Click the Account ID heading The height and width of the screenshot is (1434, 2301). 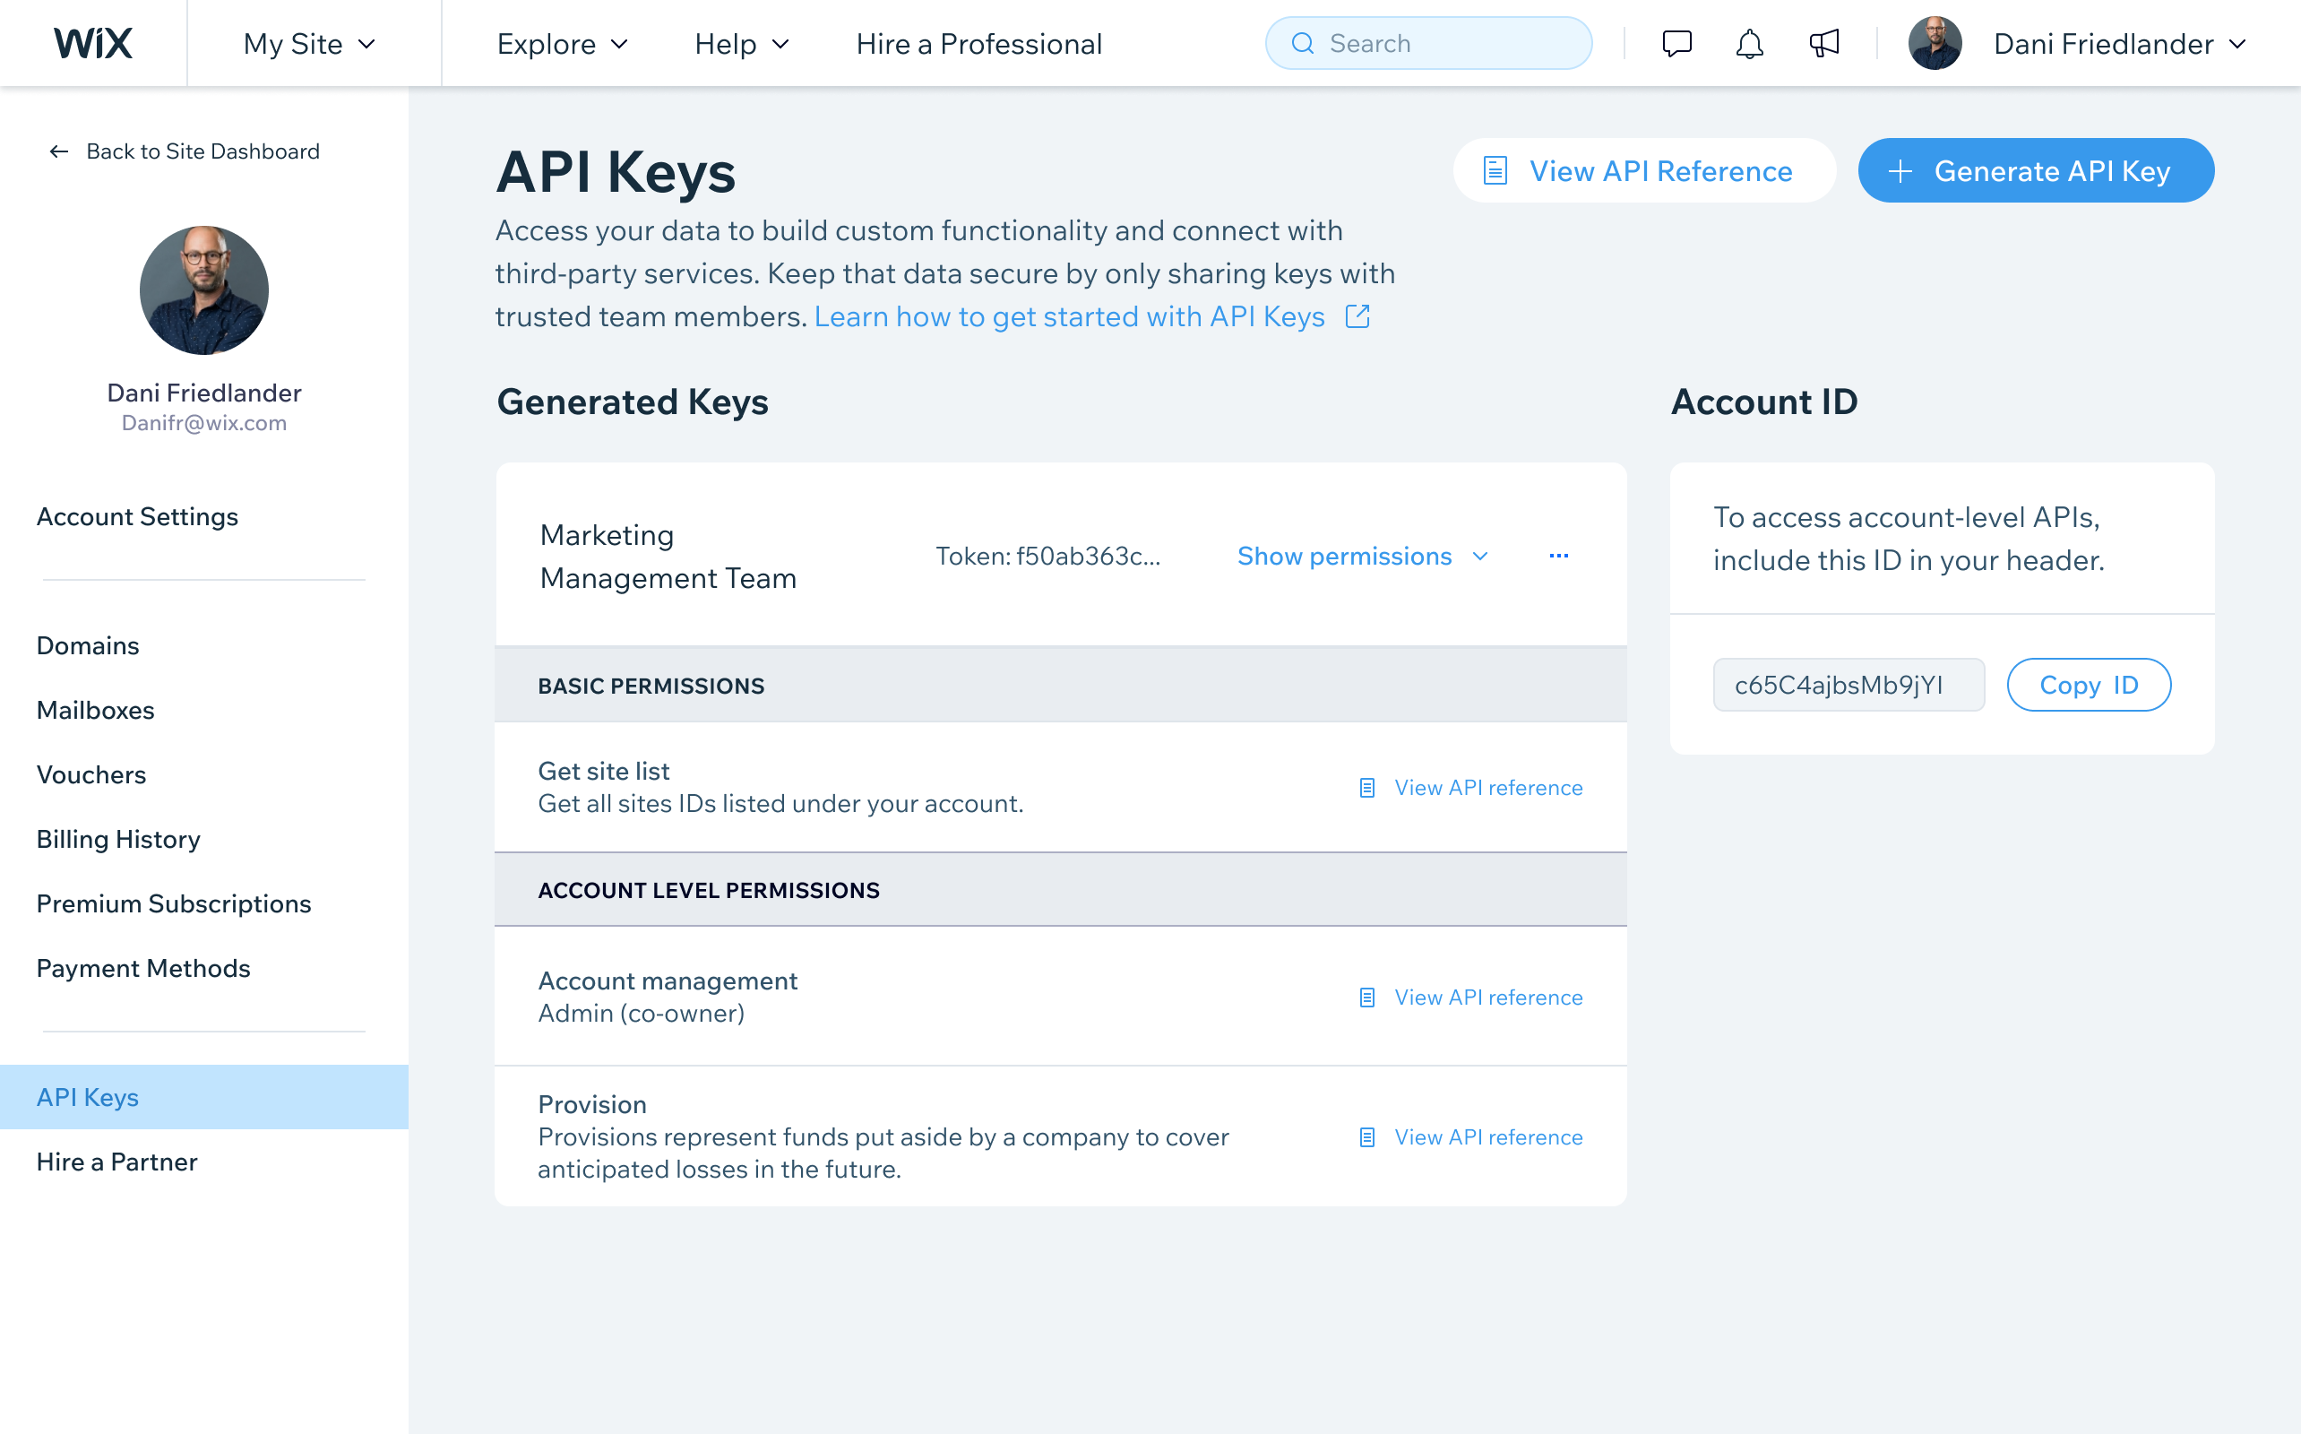point(1763,402)
